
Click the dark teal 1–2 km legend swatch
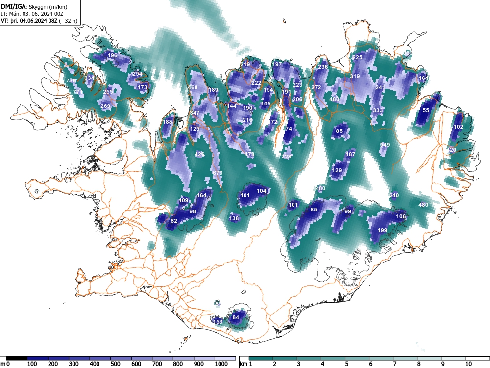[261, 358]
